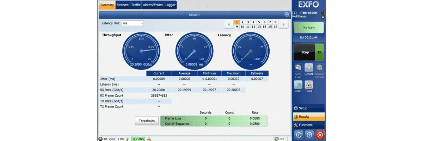
Task: Click the Thresholds button
Action: pyautogui.click(x=147, y=121)
